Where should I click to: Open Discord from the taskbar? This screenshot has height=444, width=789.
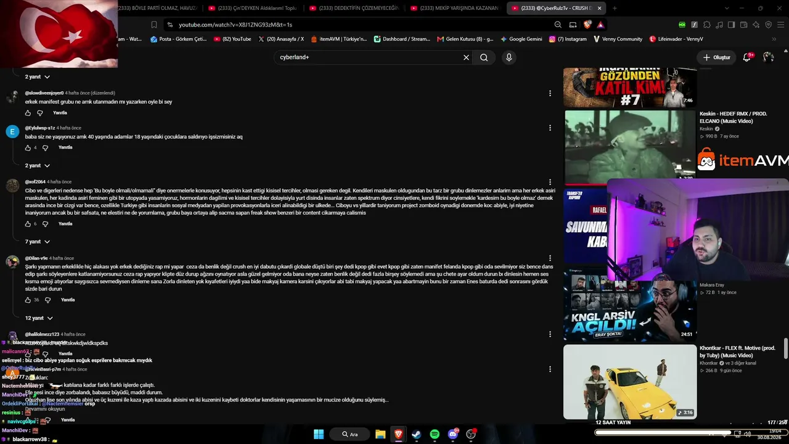(453, 434)
